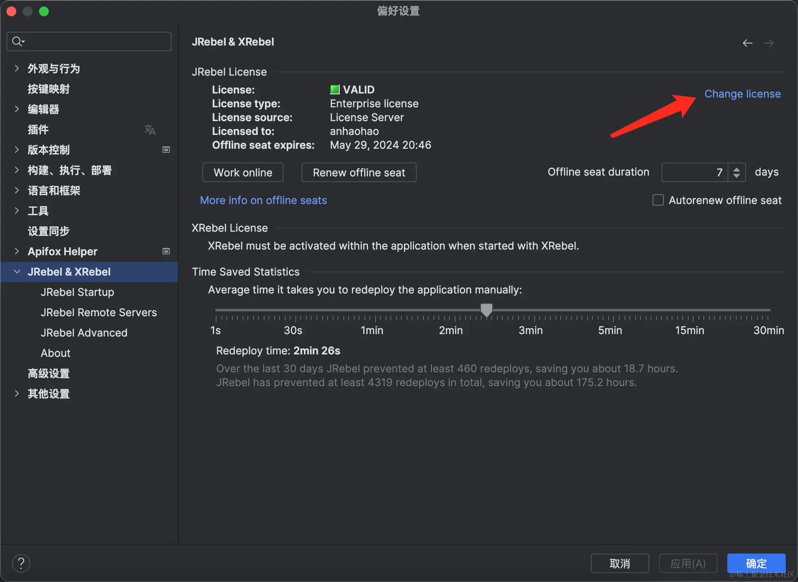The height and width of the screenshot is (582, 798).
Task: Navigate forward with the right arrow
Action: (768, 43)
